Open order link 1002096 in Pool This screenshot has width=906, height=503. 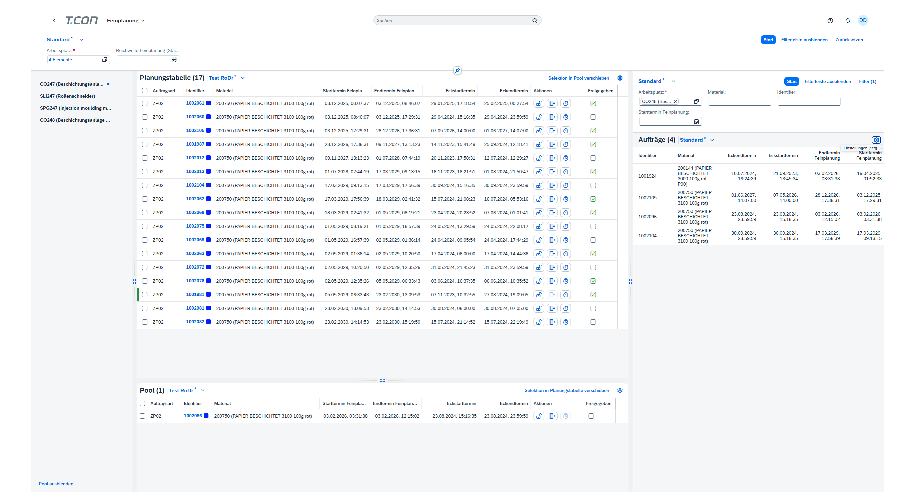pos(193,416)
